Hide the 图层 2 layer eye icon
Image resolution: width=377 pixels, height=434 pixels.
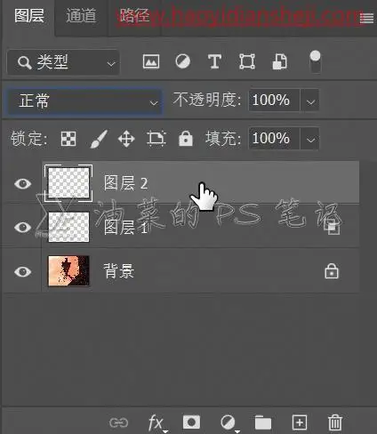point(23,184)
